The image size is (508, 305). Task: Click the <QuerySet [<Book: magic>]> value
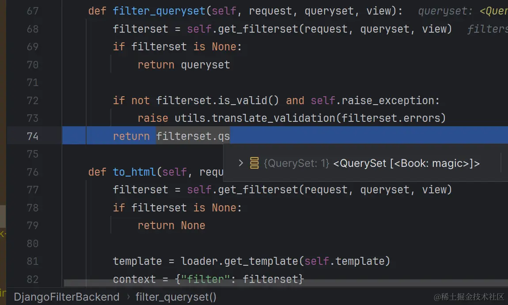(x=406, y=163)
